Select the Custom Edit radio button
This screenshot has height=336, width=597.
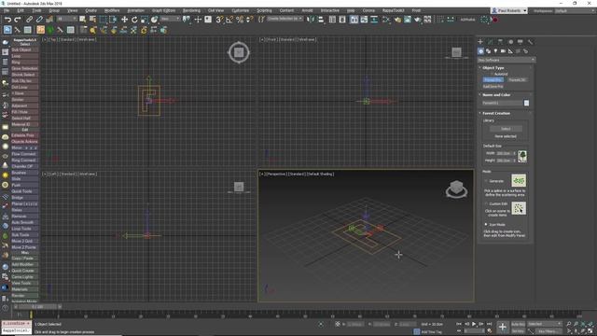486,203
